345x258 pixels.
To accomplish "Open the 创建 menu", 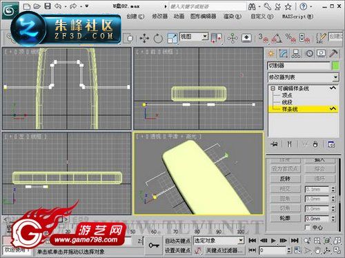I will [135, 17].
